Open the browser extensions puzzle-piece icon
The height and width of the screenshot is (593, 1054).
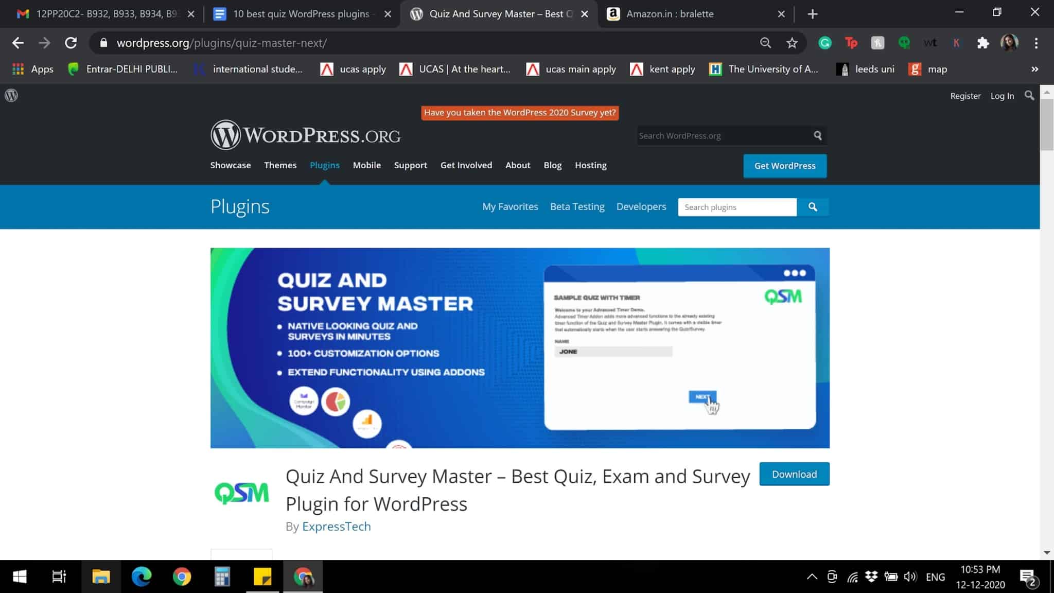(983, 43)
